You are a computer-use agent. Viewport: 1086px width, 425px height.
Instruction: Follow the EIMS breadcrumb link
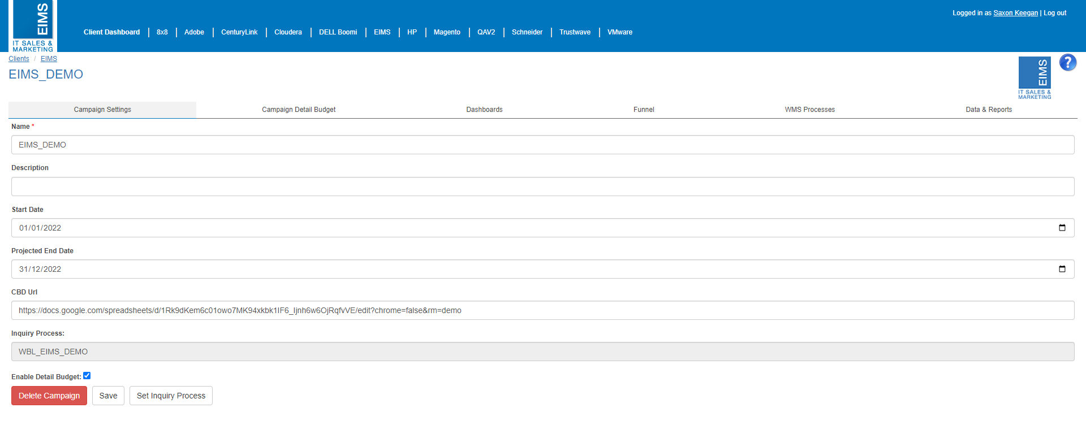(x=49, y=59)
